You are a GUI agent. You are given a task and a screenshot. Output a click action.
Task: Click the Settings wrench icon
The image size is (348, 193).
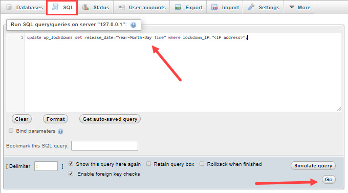[x=251, y=7]
